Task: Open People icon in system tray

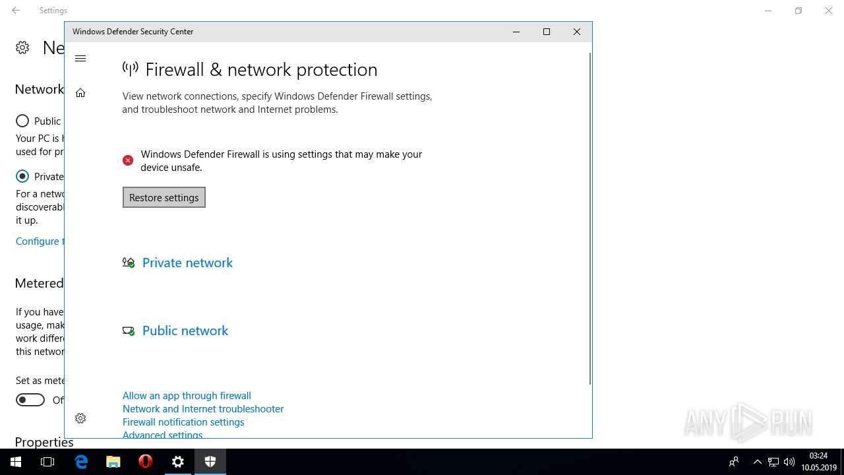Action: [733, 462]
